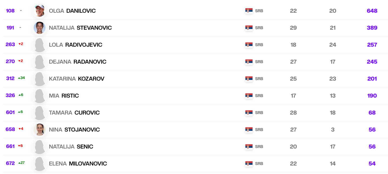
Task: Click Olga Danilovic's profile photo
Action: [x=40, y=11]
